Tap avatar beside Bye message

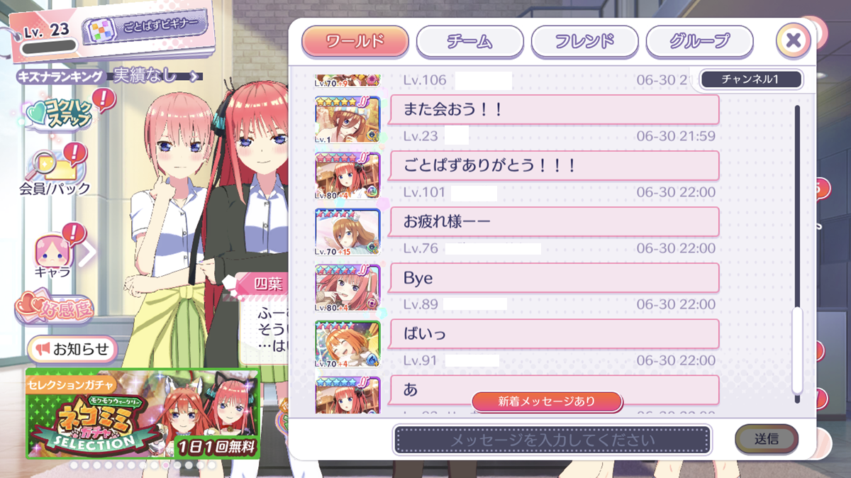(x=347, y=288)
